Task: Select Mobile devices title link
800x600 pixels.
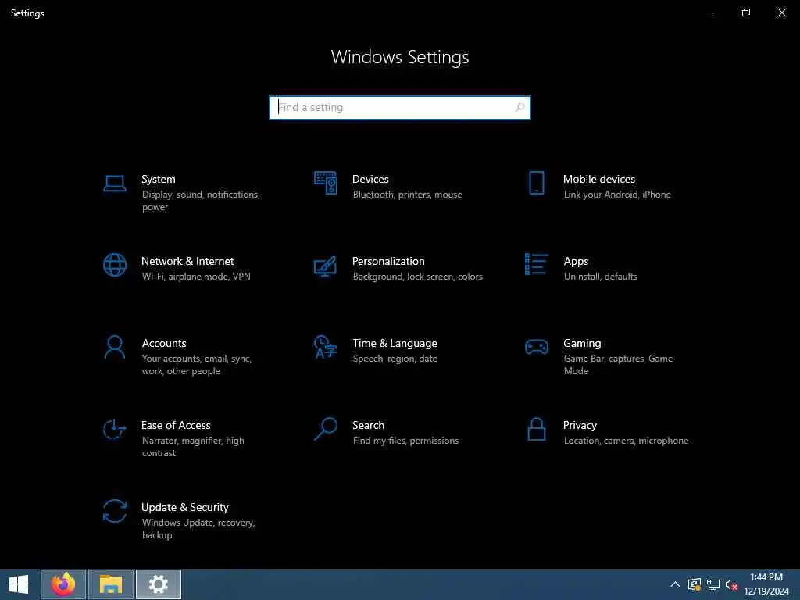Action: pos(599,179)
